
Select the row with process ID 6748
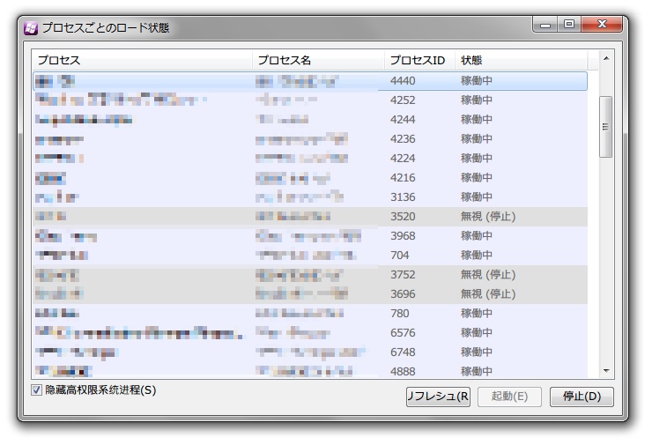tap(310, 352)
